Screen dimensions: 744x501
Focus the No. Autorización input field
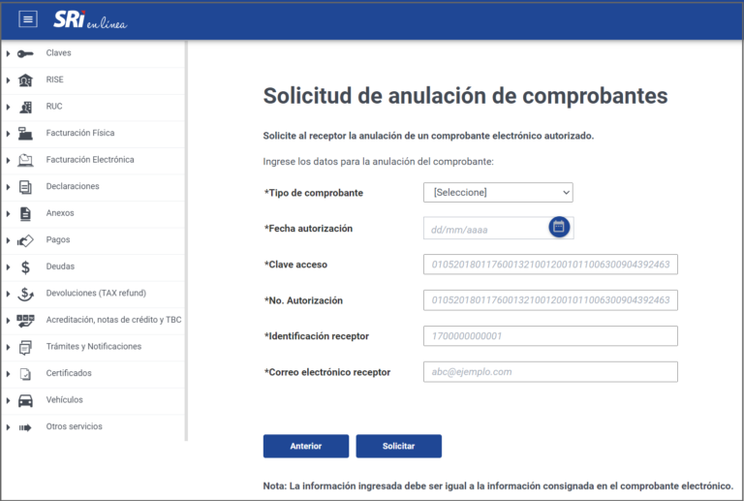point(550,300)
